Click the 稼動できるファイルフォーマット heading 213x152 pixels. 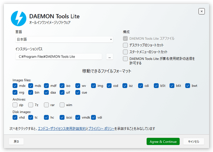click(107, 71)
